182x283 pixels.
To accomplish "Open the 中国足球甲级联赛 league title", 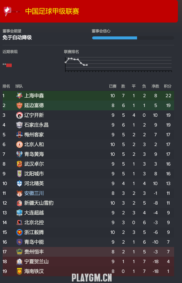I will tap(52, 11).
